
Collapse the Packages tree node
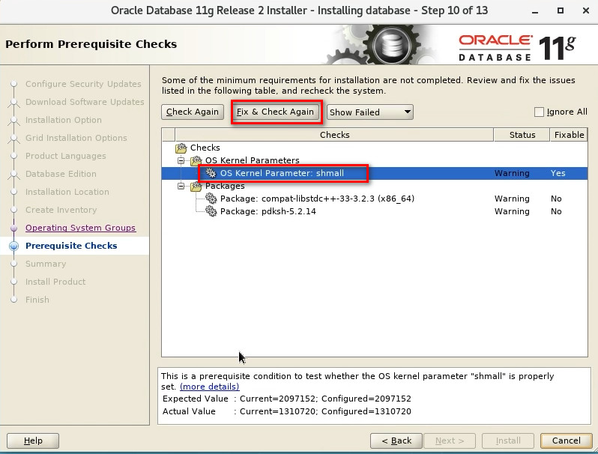click(181, 186)
